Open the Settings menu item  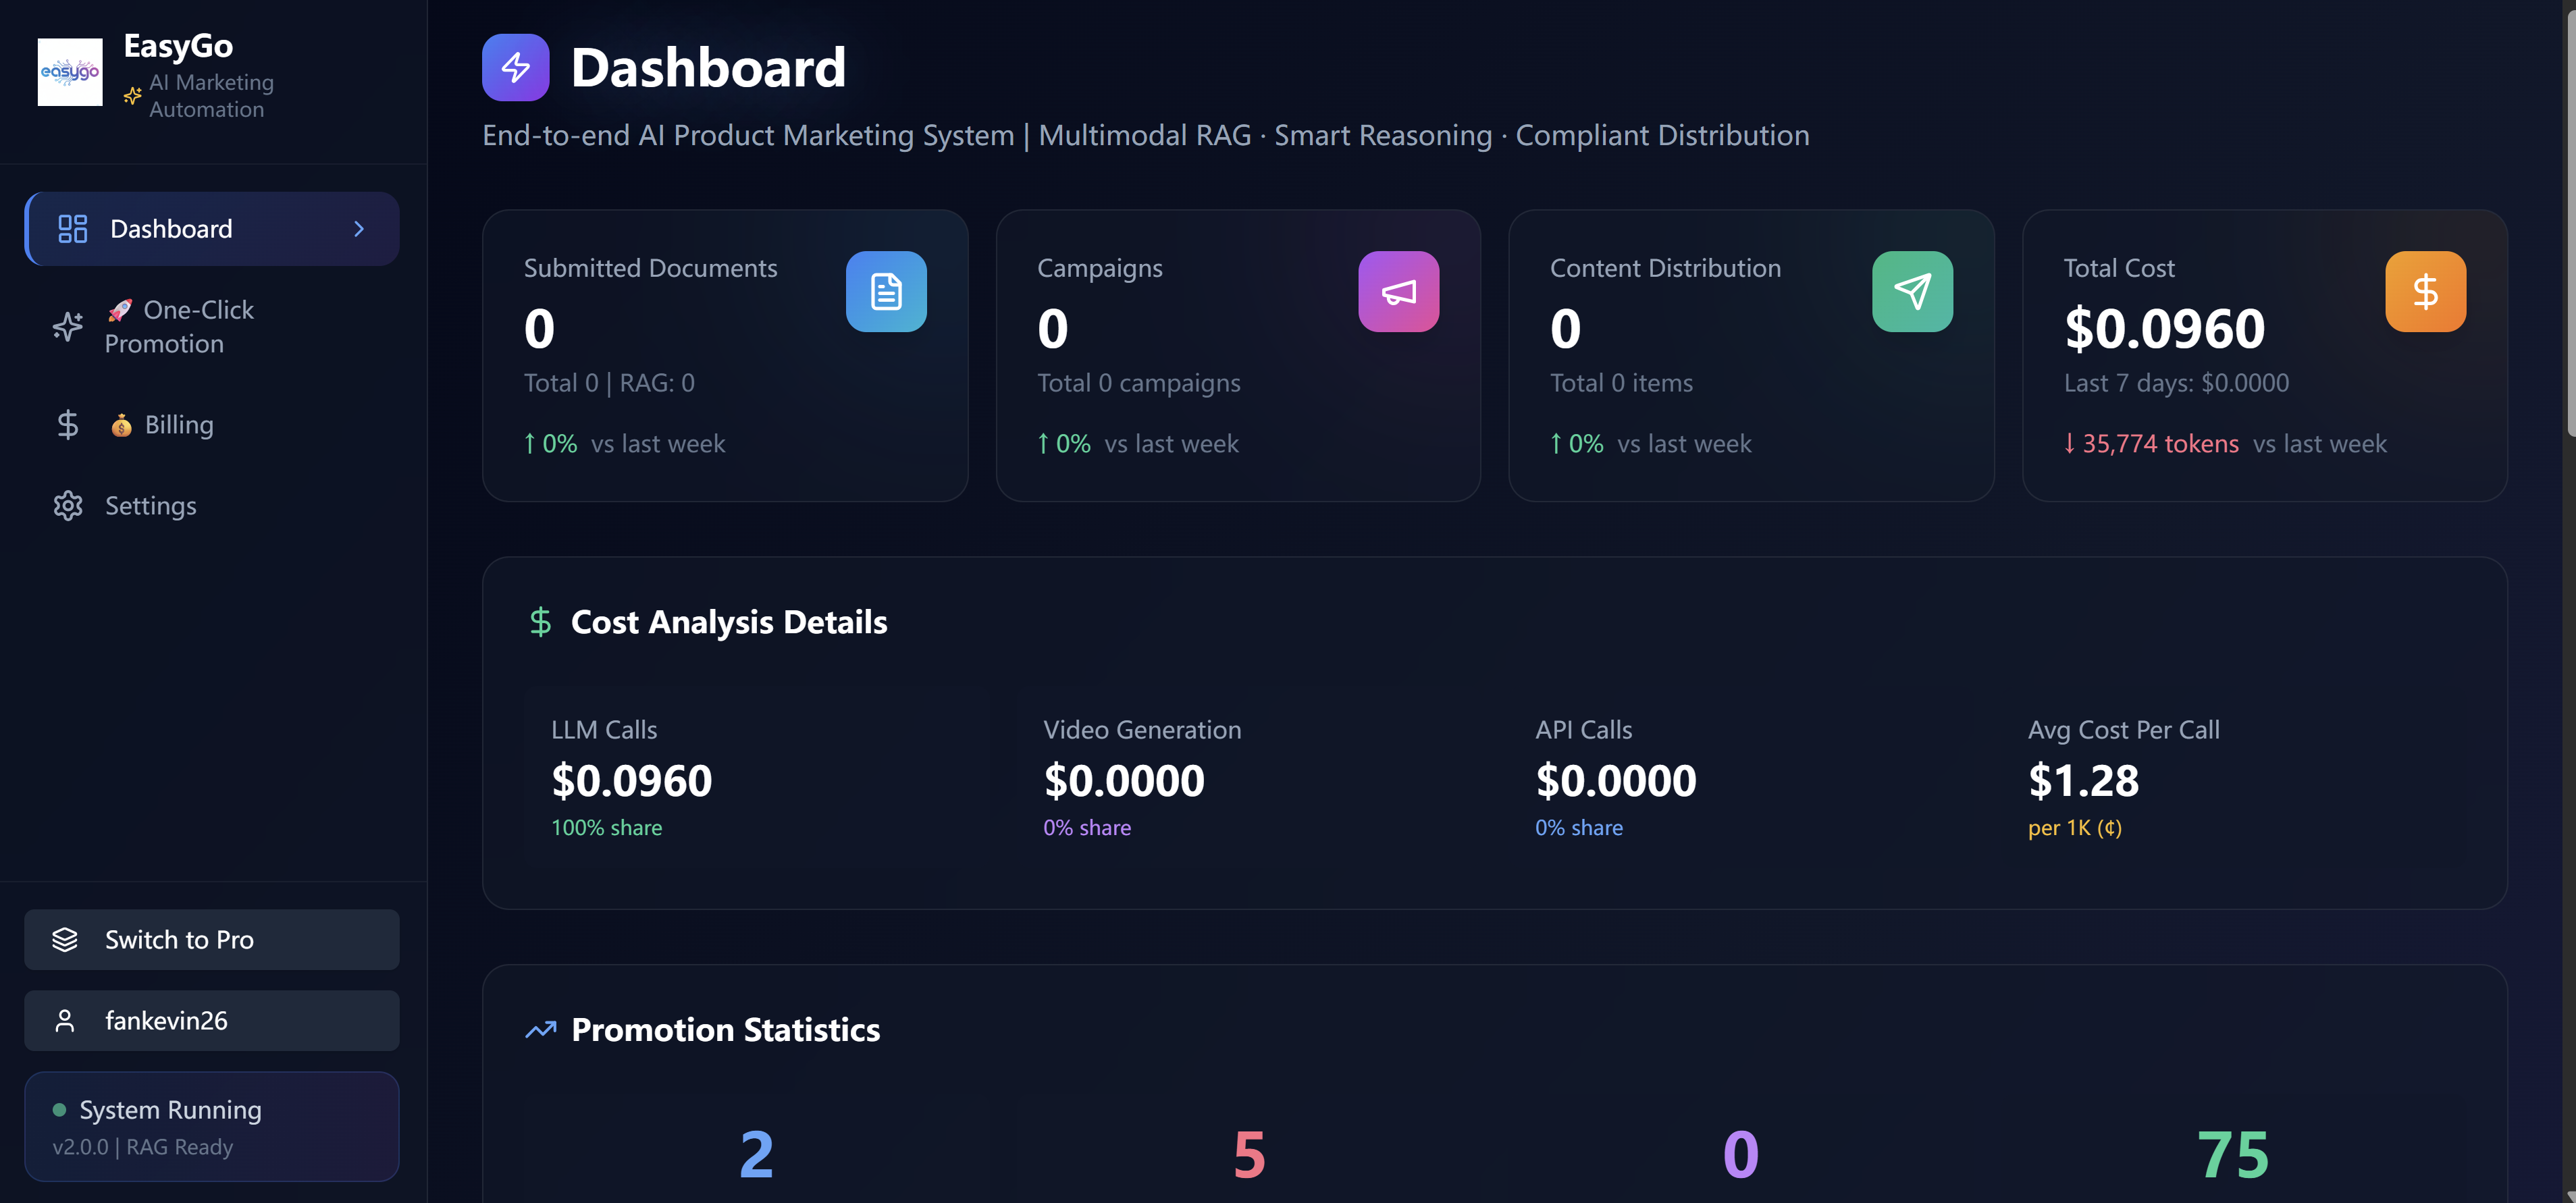[x=151, y=506]
